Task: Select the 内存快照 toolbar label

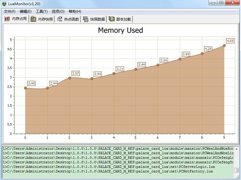Action: click(45, 19)
